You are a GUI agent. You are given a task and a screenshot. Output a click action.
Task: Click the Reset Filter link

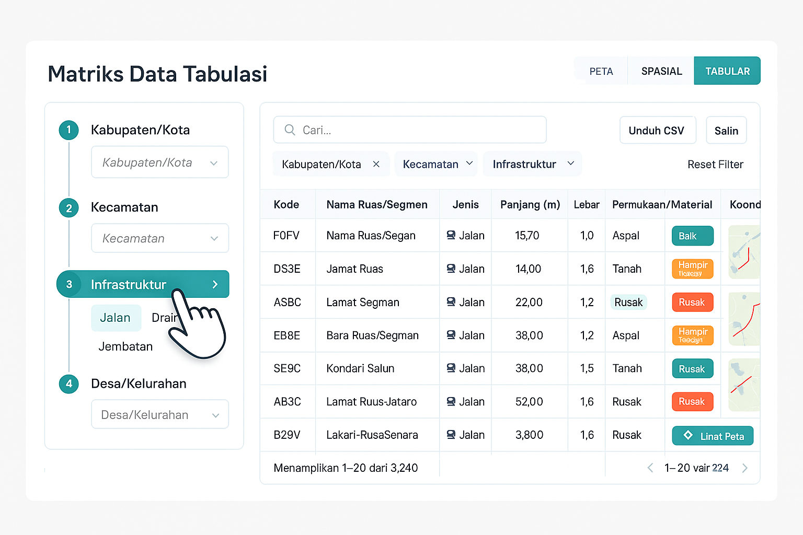click(x=715, y=165)
